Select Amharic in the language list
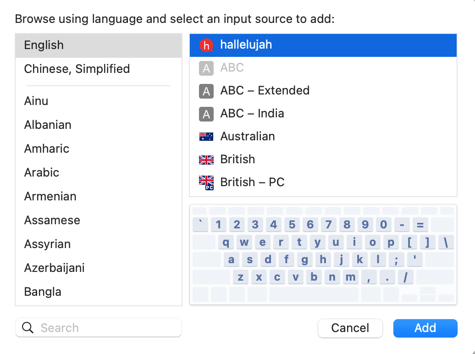 99,149
